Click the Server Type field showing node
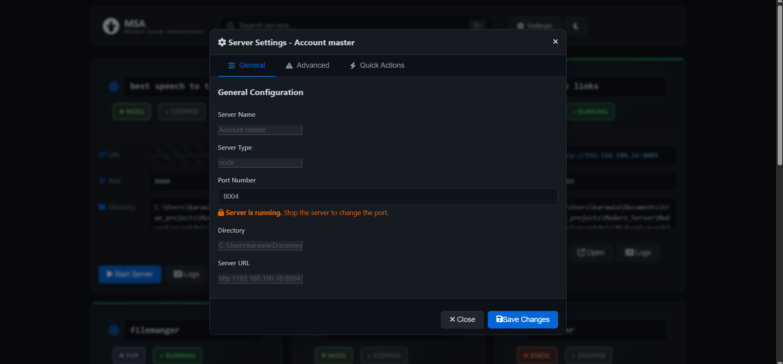 (260, 163)
